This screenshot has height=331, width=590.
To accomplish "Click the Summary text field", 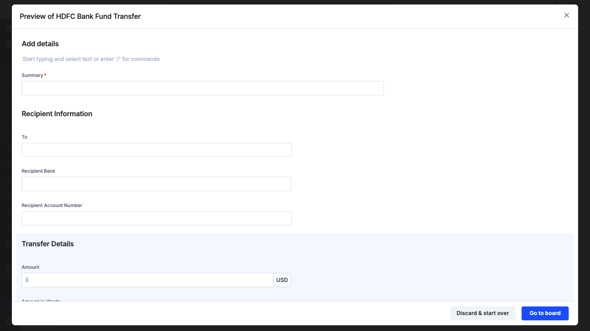I will [x=202, y=88].
